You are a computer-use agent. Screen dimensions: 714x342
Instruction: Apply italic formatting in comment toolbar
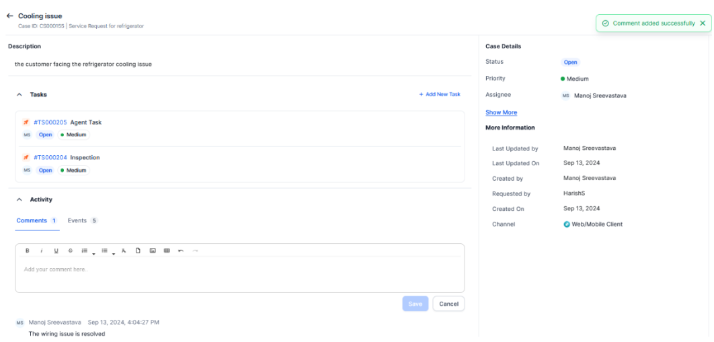coord(42,251)
